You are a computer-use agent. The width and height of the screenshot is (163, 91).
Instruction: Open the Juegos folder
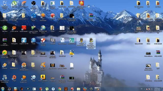[x=52, y=29]
